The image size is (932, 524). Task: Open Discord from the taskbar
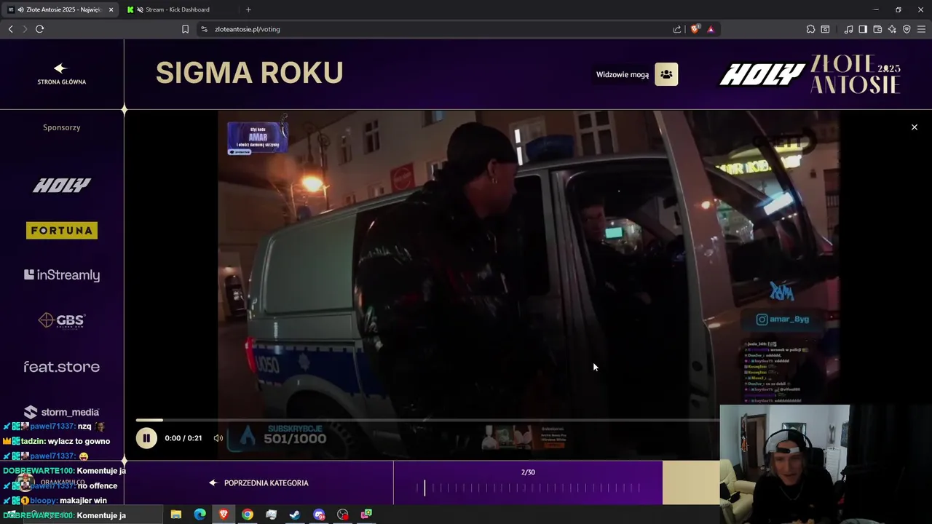[x=319, y=515]
